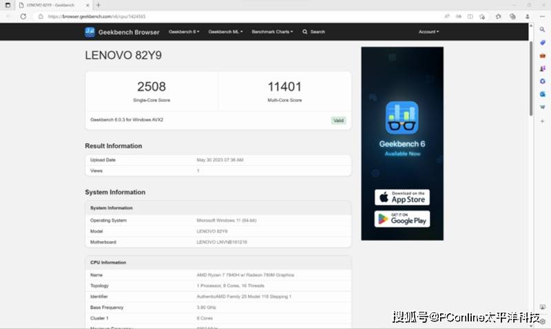Activate Read aloud in address bar

(446, 17)
